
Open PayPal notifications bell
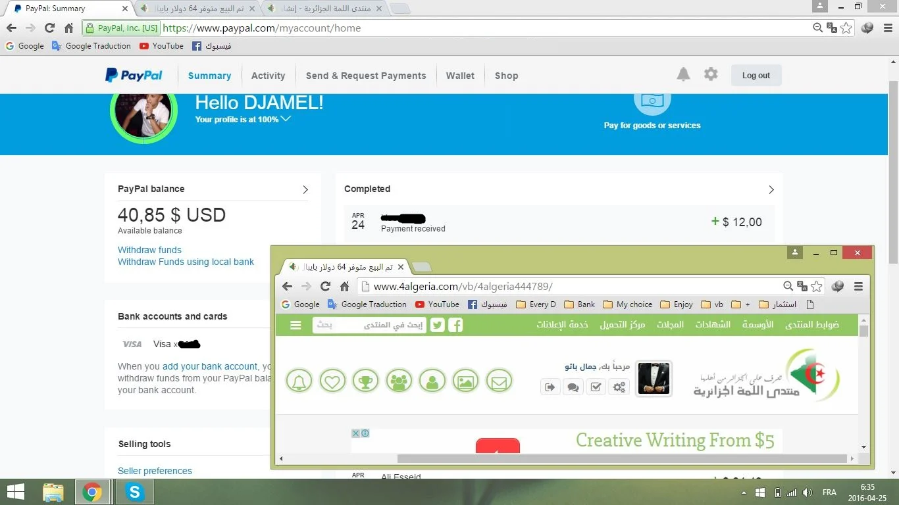683,74
